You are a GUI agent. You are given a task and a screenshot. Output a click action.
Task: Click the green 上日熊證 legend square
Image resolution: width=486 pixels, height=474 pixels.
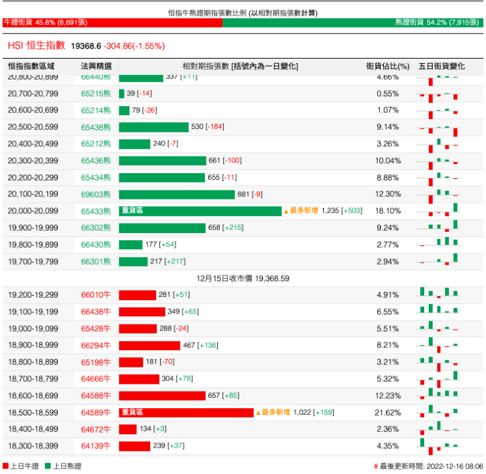(47, 466)
